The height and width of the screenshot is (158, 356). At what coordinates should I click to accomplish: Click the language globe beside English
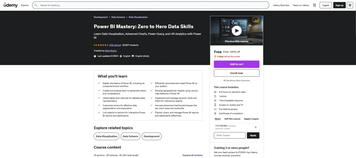121,56
